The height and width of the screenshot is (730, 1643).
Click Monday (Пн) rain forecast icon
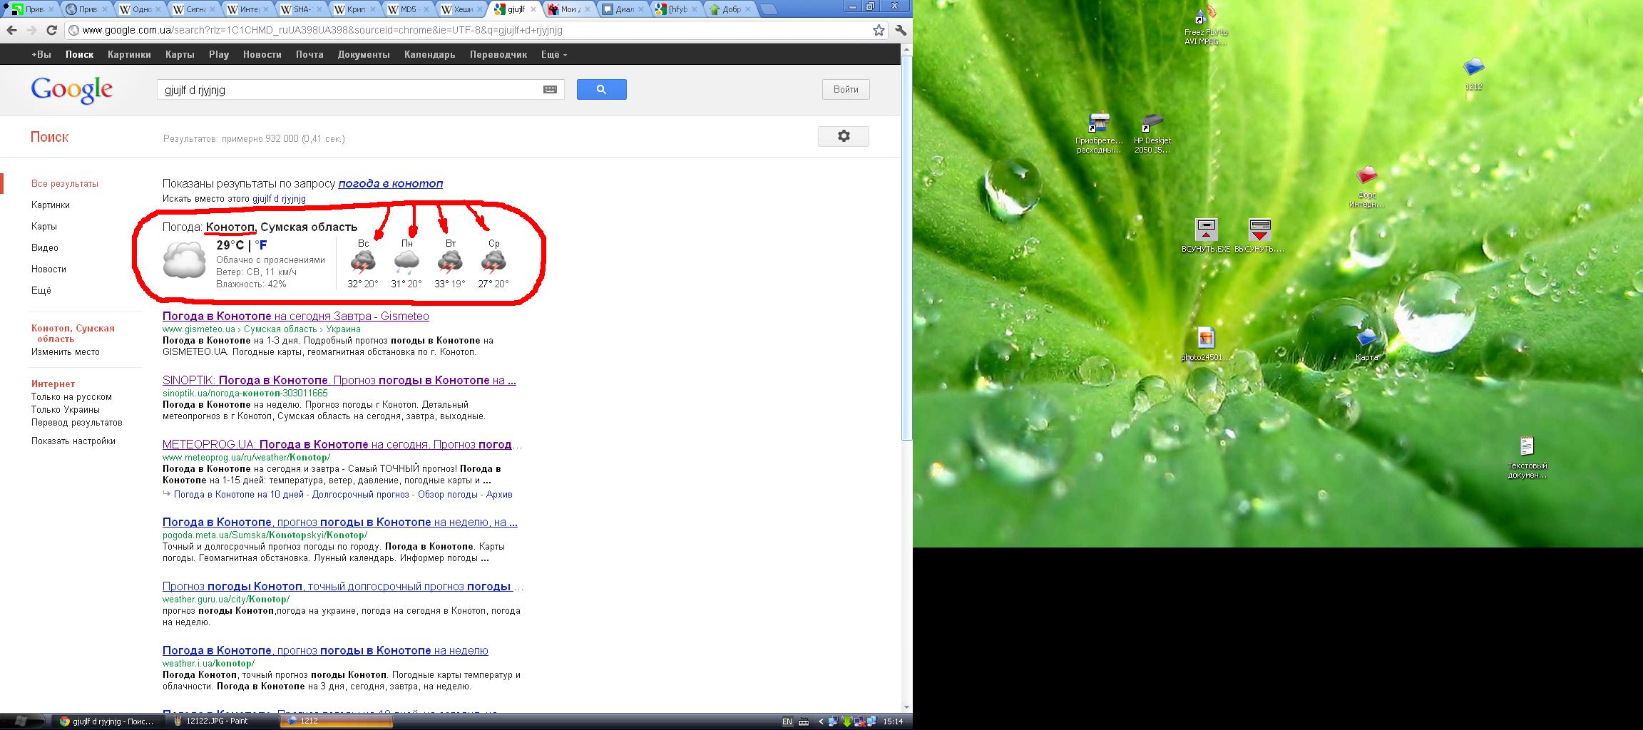click(x=406, y=263)
